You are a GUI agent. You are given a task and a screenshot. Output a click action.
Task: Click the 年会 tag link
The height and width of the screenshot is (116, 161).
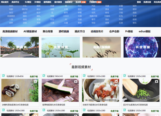[121, 19]
